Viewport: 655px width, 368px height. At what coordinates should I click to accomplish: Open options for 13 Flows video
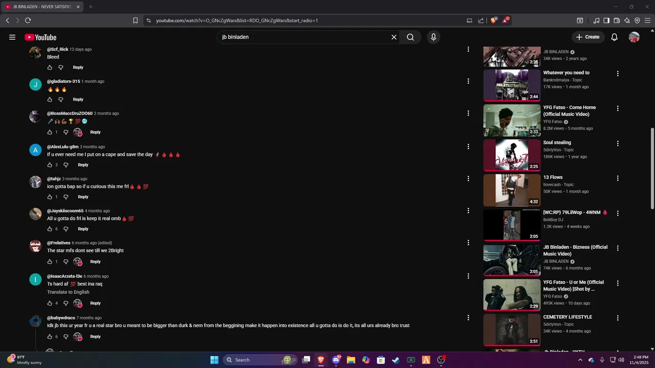[618, 178]
